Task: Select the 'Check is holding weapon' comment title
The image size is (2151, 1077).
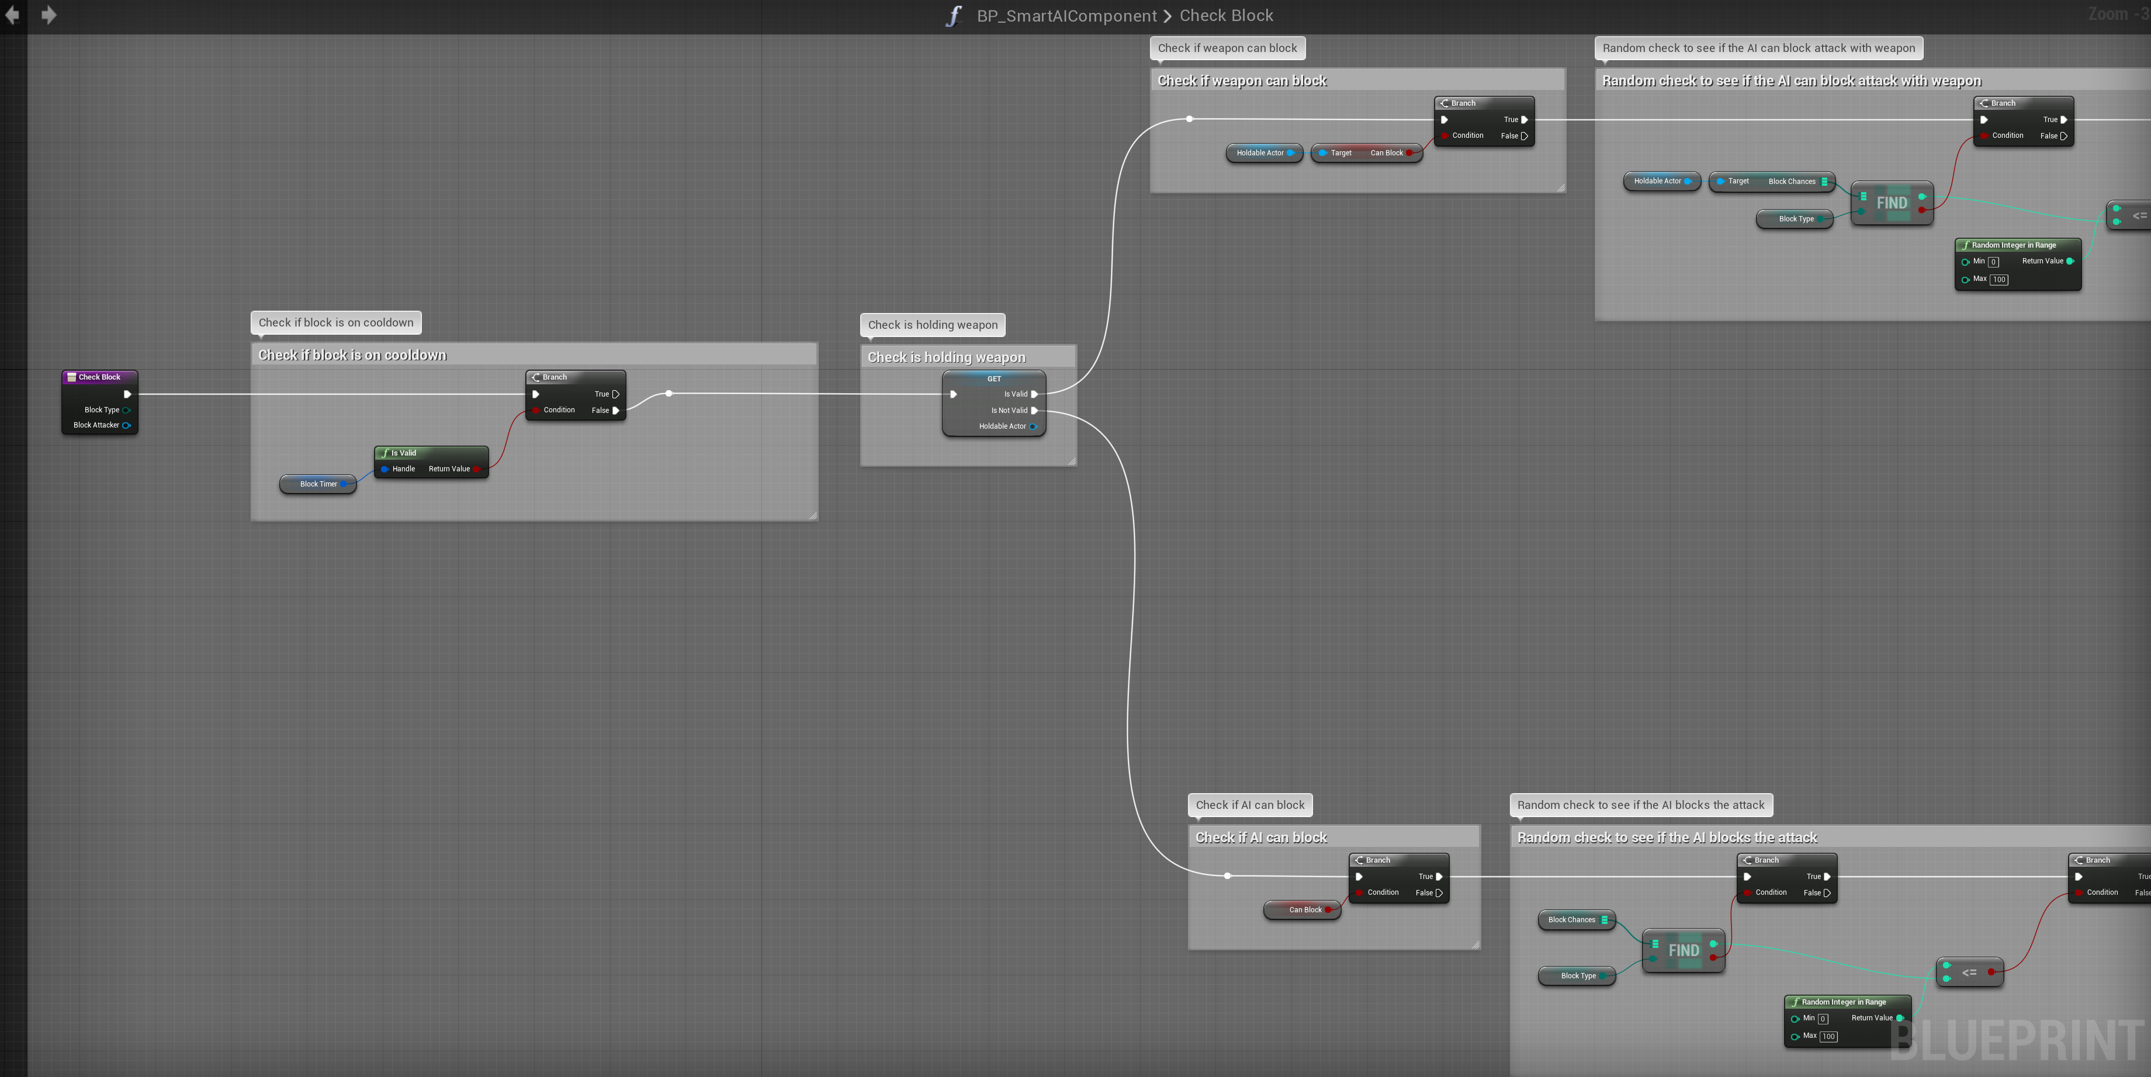Action: tap(946, 357)
